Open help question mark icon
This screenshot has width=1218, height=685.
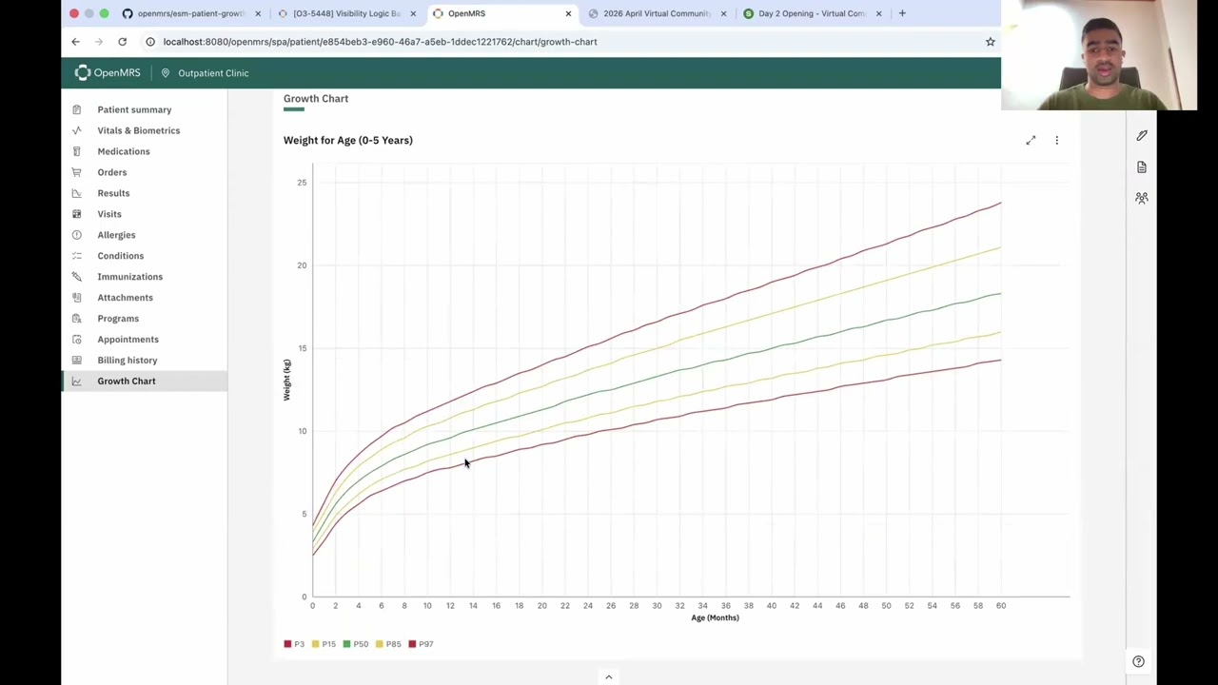click(1138, 661)
